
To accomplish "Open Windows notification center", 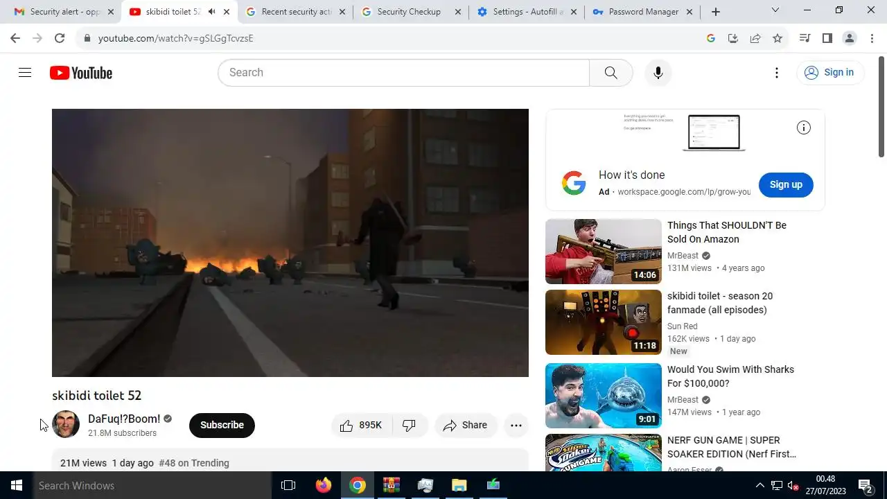I will pyautogui.click(x=865, y=485).
